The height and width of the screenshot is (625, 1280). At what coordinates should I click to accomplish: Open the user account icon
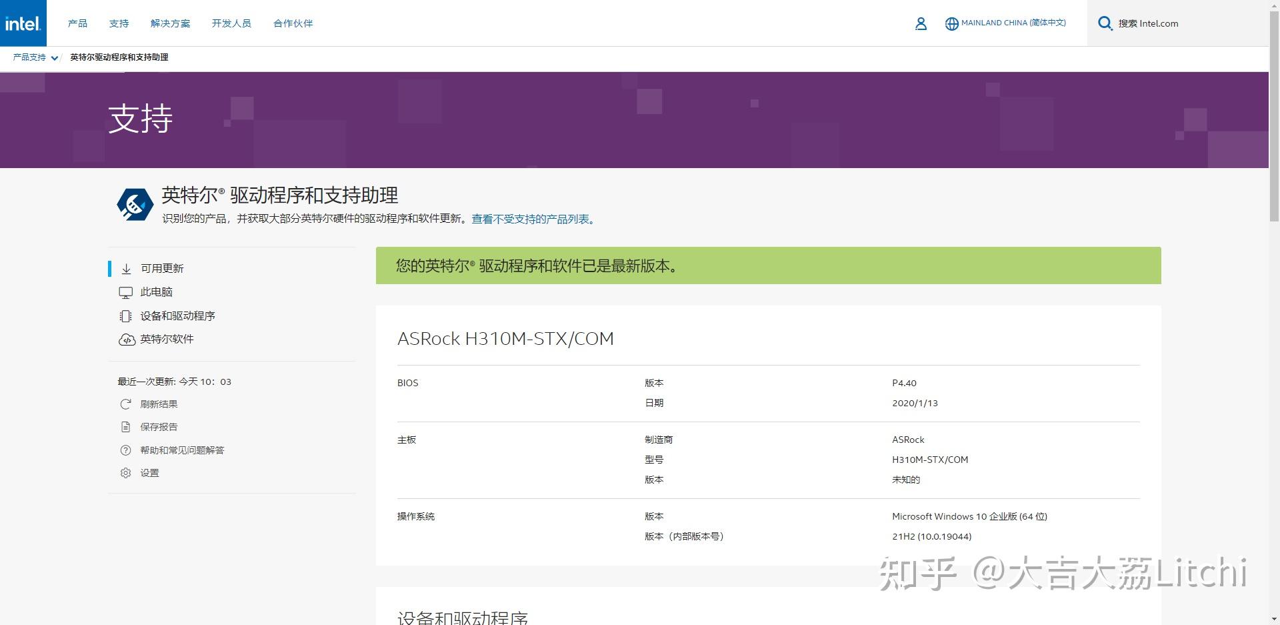point(921,23)
